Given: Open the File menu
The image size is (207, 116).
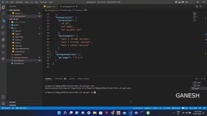Looking at the screenshot, I should pos(7,2).
